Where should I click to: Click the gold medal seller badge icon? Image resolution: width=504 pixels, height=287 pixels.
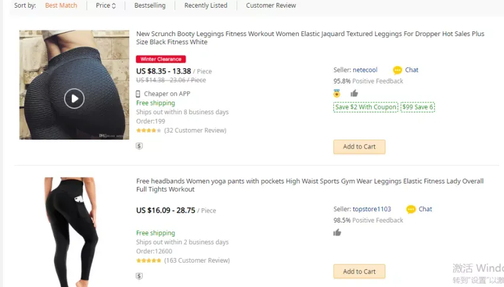point(337,93)
